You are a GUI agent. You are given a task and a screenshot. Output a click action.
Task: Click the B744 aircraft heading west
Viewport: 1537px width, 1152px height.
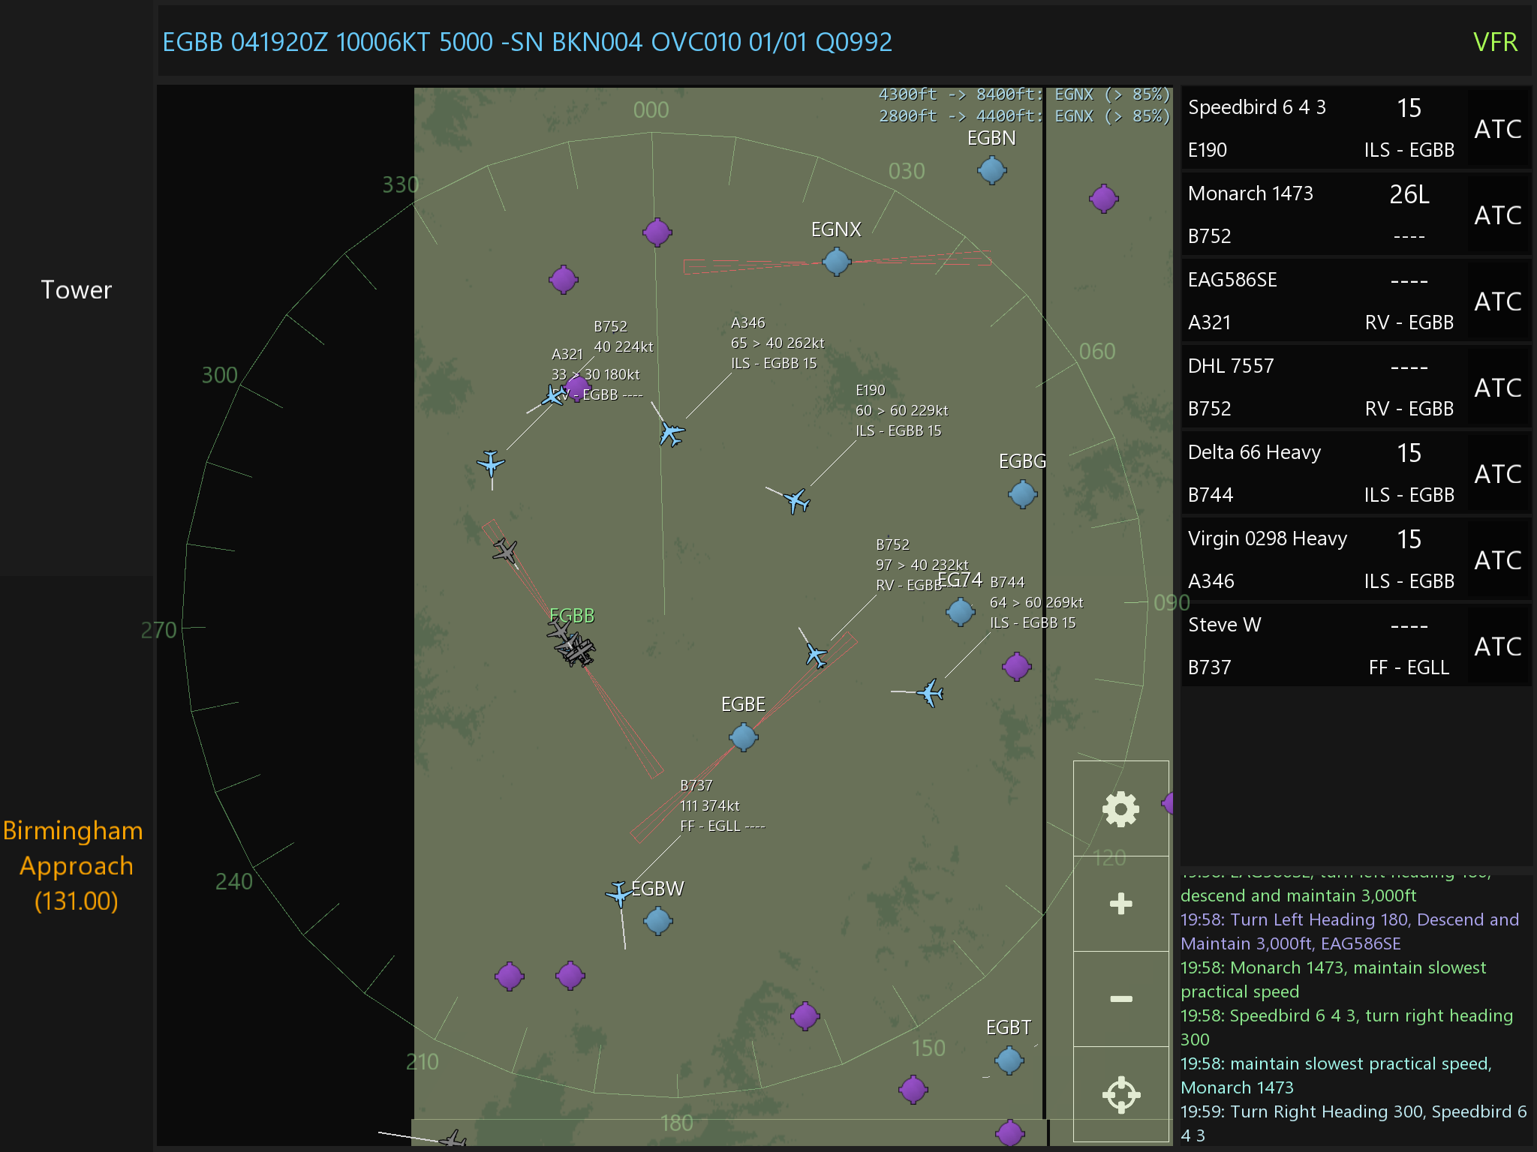coord(931,693)
